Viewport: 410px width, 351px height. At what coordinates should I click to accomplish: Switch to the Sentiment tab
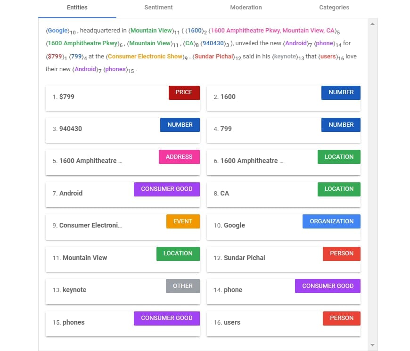pos(158,8)
